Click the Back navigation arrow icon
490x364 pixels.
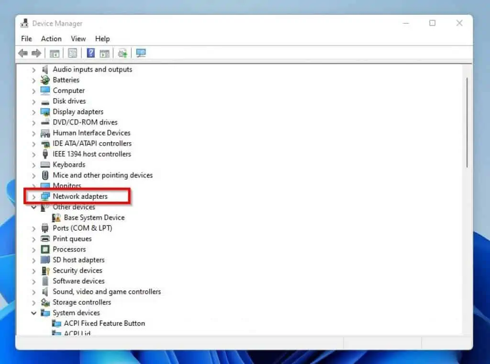click(x=22, y=53)
